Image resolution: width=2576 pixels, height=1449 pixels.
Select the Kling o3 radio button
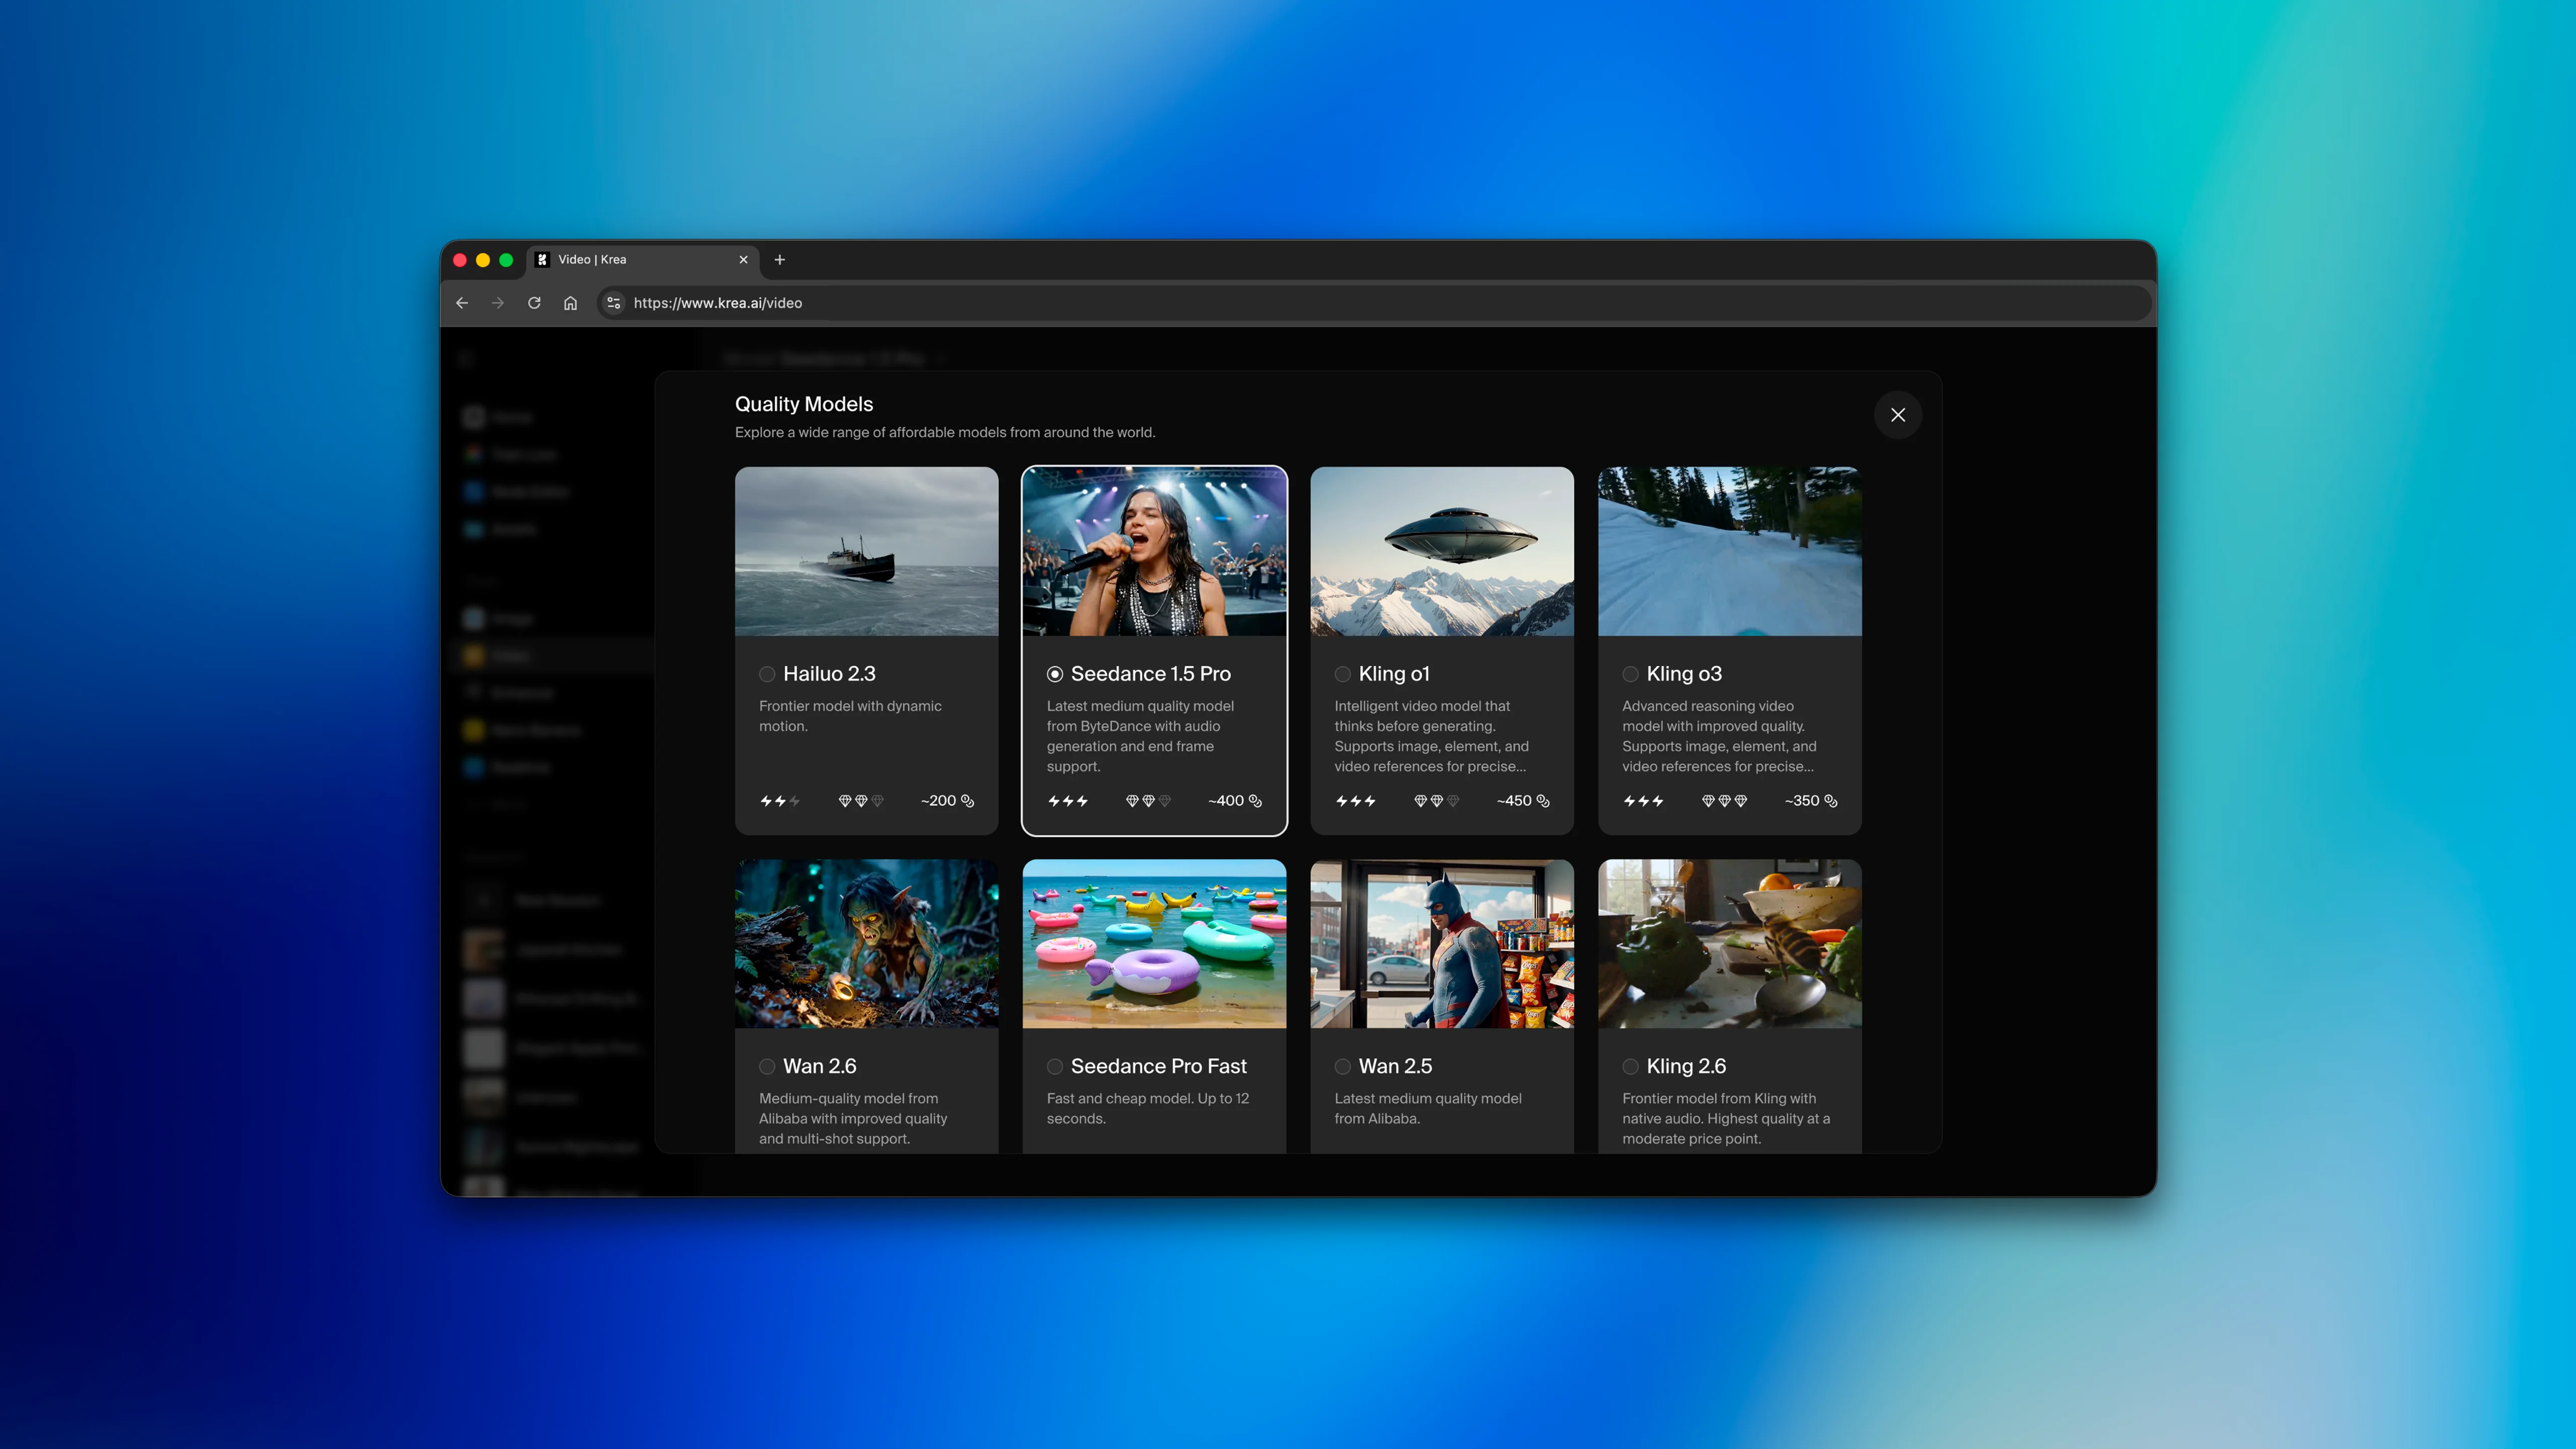(x=1630, y=674)
